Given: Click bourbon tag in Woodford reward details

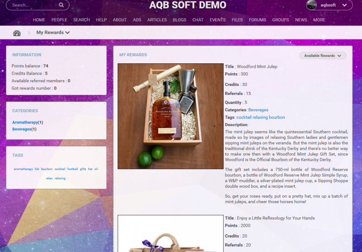Looking at the screenshot, I should coord(276,117).
